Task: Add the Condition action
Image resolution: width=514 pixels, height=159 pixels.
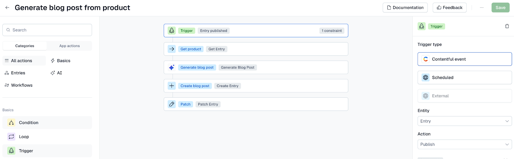Action: [x=47, y=123]
